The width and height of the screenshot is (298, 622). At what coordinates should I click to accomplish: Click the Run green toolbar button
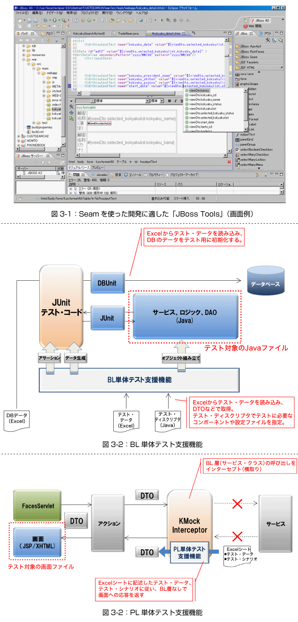click(55, 20)
